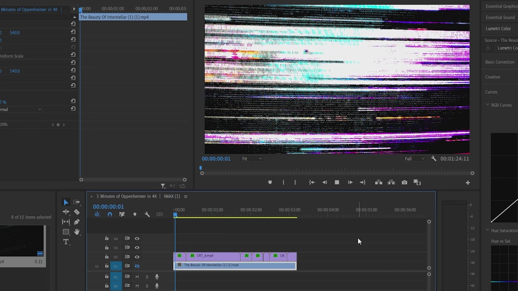Add marker in timeline header
This screenshot has height=291, width=518.
[135, 214]
